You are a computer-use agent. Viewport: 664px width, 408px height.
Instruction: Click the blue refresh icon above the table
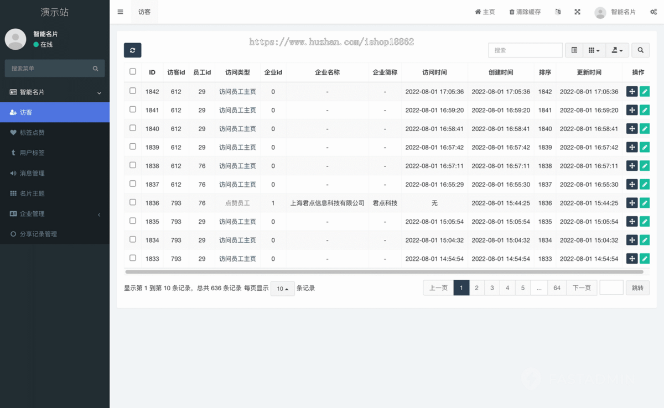click(132, 50)
